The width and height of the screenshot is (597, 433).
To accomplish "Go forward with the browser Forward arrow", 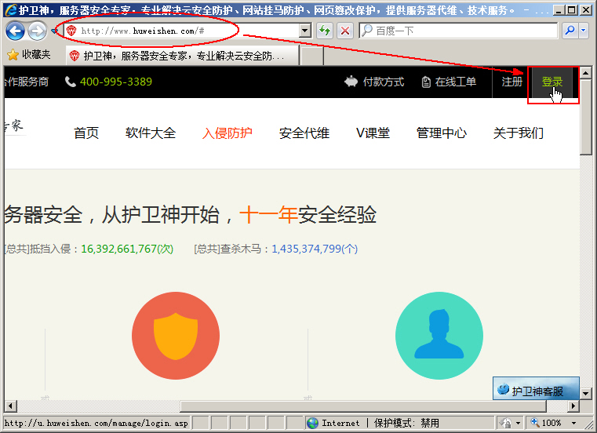I will click(37, 31).
